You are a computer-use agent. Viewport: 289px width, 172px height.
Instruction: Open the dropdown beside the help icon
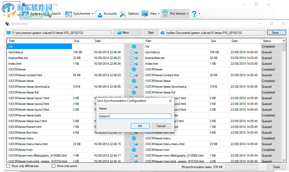200,14
